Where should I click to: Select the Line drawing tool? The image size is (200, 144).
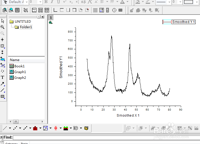tap(2, 90)
